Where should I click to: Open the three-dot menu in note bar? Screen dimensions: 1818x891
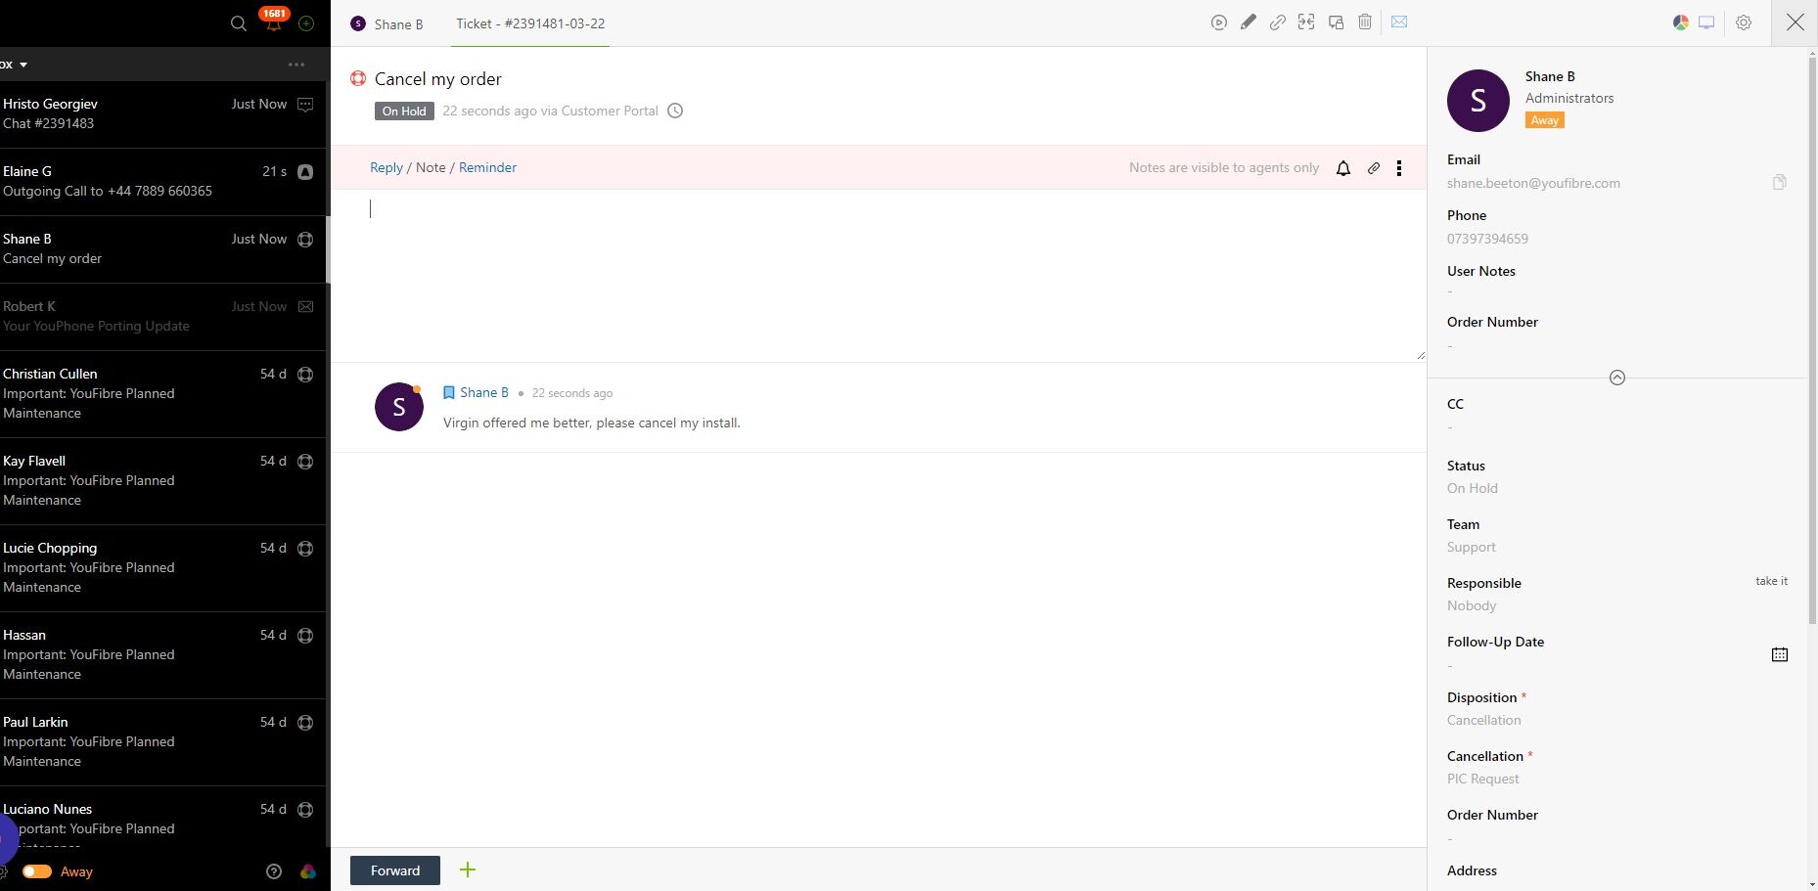(1399, 168)
